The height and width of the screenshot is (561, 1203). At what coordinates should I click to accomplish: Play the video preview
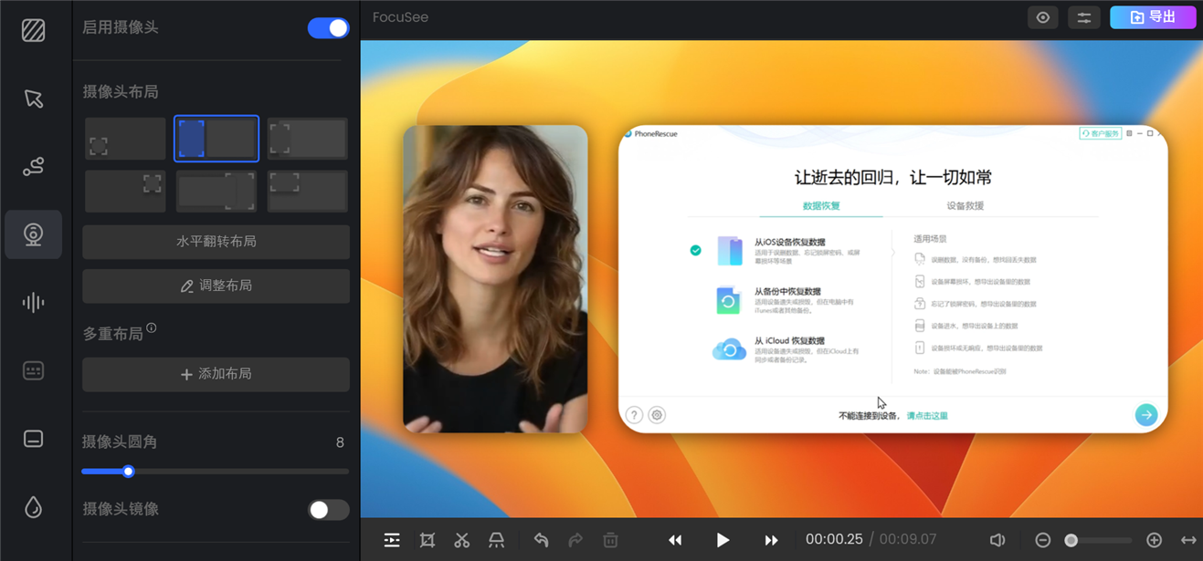[723, 540]
